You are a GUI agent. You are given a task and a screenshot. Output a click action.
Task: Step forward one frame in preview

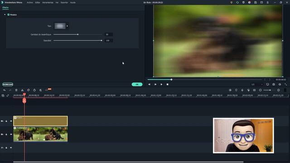coord(155,85)
